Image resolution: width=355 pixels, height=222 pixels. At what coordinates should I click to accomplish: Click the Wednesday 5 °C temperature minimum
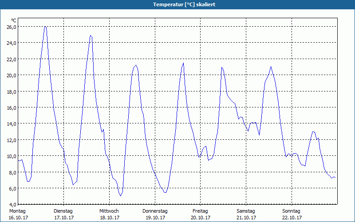121,196
